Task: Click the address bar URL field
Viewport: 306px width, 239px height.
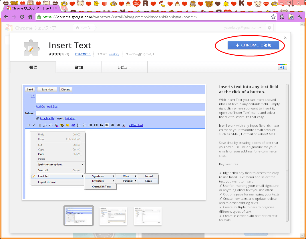Action: (154, 17)
